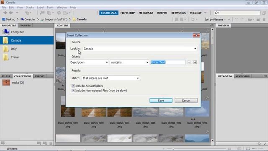The width and height of the screenshot is (268, 151).
Task: Open the Sort by Filename dropdown
Action: (x=215, y=20)
